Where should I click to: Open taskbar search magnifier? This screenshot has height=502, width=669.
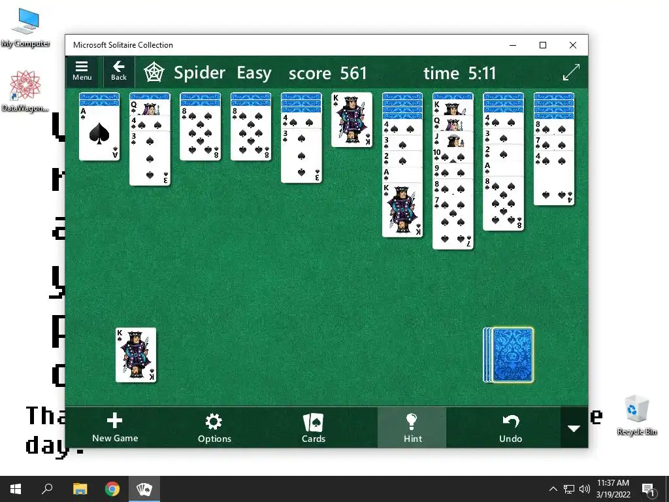tap(47, 489)
